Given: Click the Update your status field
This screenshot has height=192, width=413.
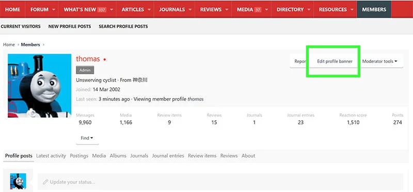Looking at the screenshot, I should coord(220,182).
